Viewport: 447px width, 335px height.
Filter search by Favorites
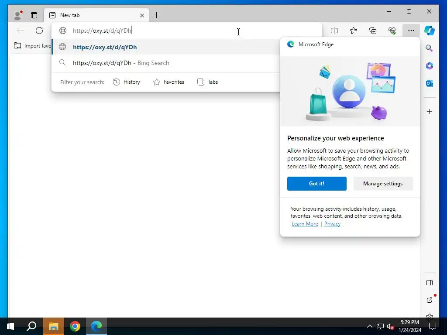coord(169,82)
